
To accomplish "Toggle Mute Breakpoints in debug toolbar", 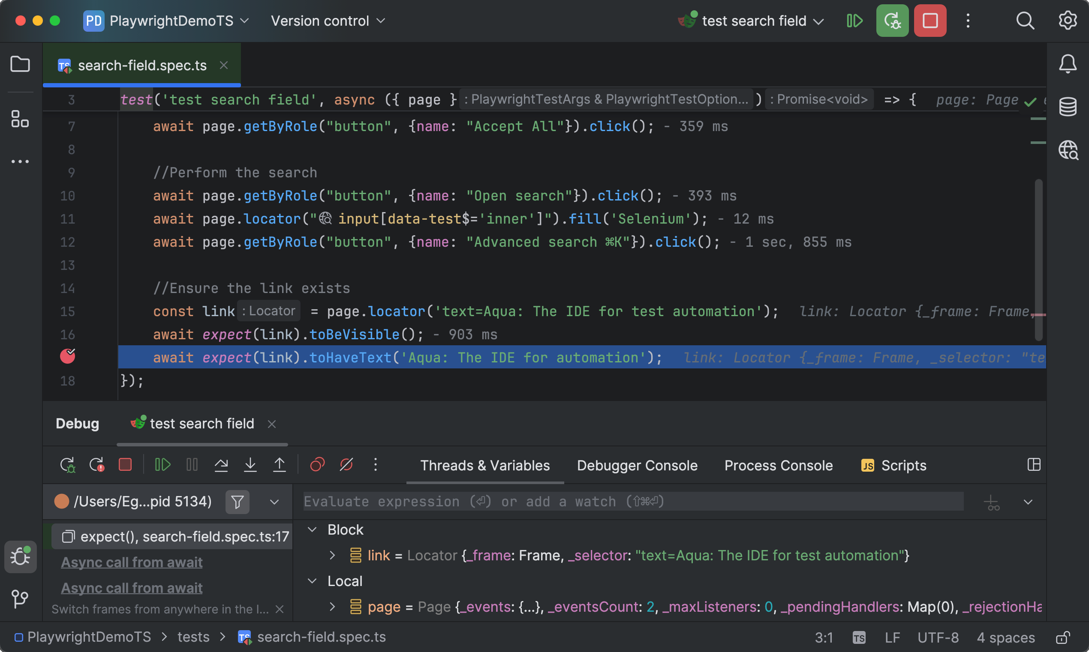I will 346,464.
